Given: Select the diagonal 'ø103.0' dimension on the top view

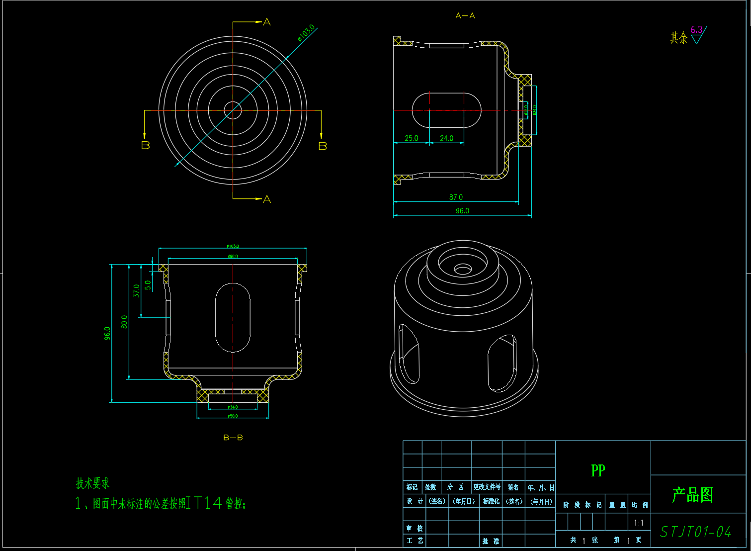Looking at the screenshot, I should (306, 33).
